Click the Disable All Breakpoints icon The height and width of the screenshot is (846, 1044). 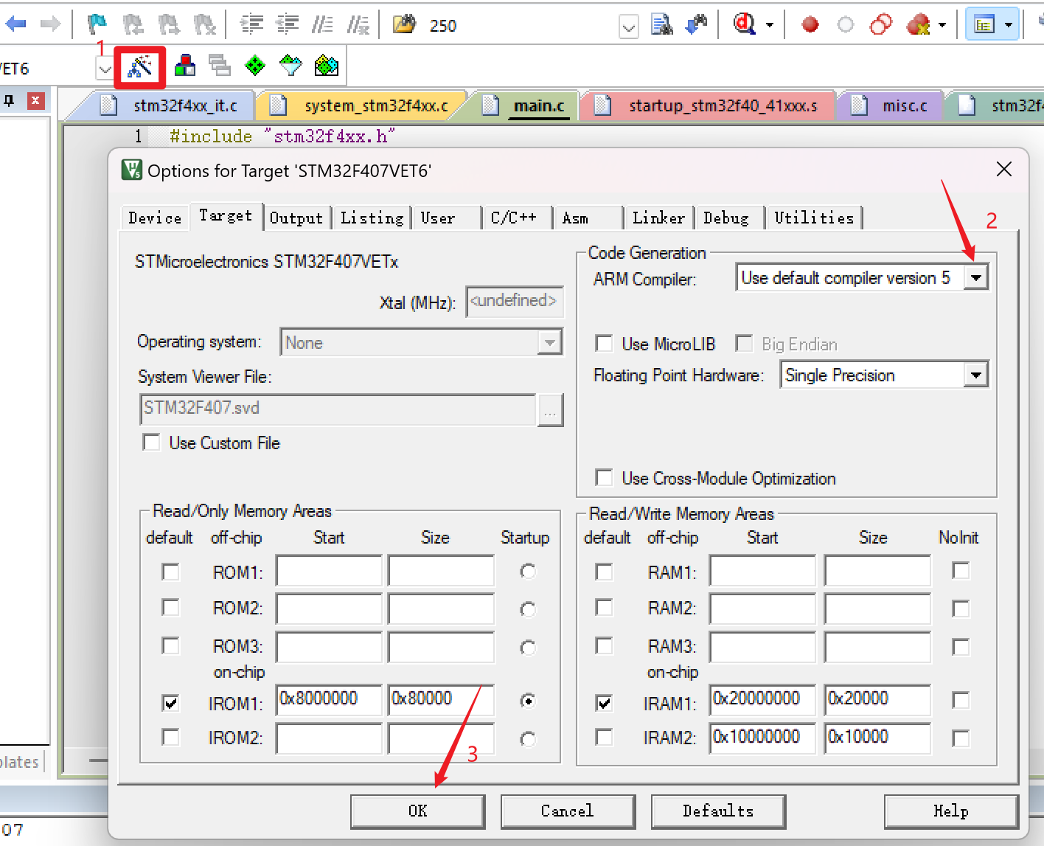click(881, 25)
